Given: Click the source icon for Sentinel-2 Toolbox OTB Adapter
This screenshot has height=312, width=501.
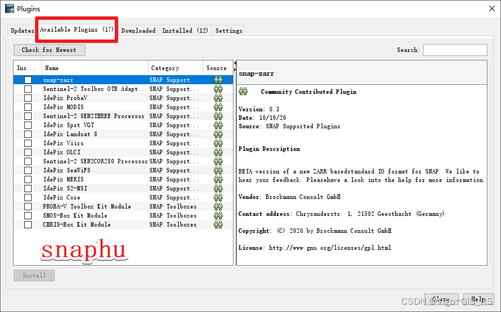Looking at the screenshot, I should pos(218,89).
